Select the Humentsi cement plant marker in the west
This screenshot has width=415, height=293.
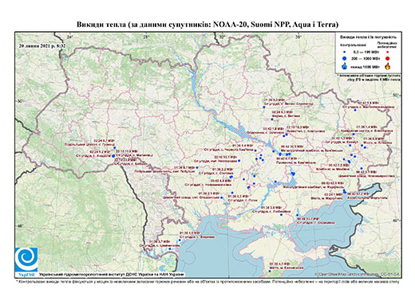click(x=115, y=147)
